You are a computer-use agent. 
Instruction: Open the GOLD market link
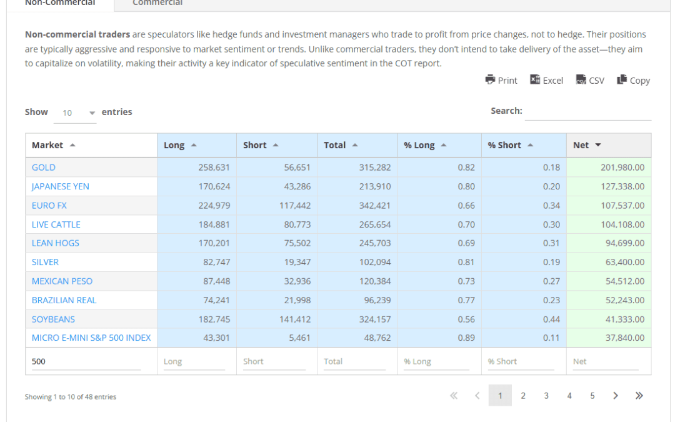pos(43,168)
